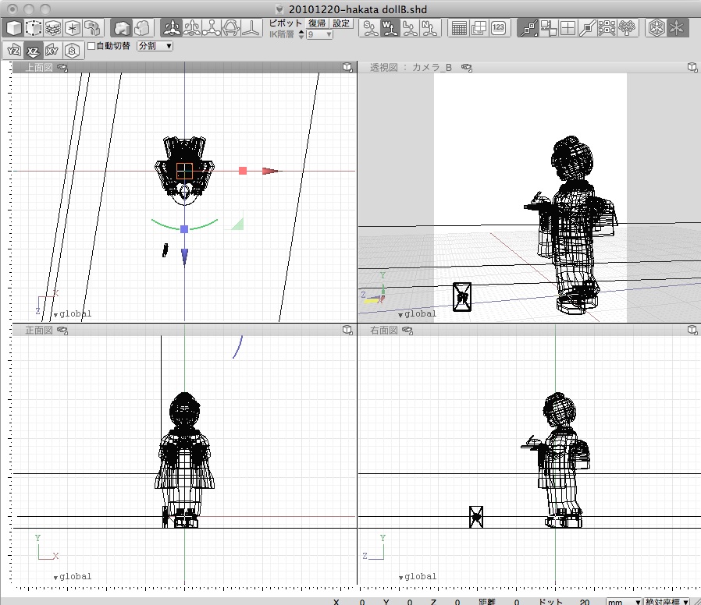Screen dimensions: 701x605
Task: Click the tree-shaped toolbar icon
Action: tap(627, 28)
